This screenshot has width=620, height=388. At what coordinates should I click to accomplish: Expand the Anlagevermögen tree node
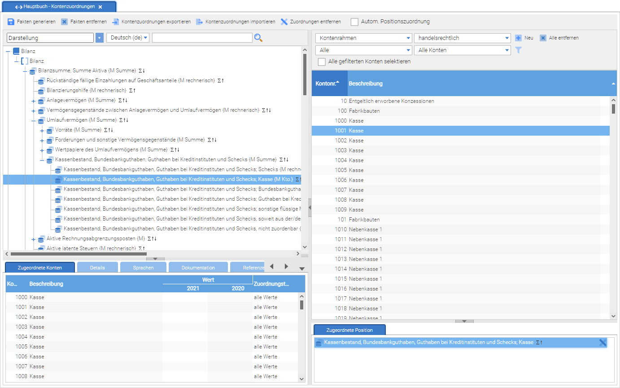click(x=33, y=101)
